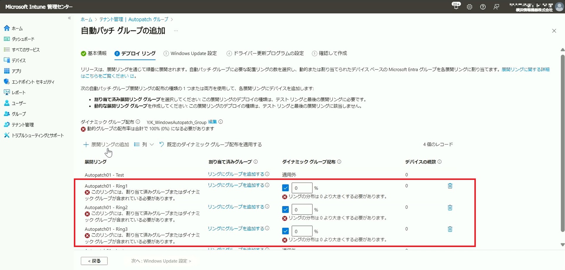Click 展開リングの追加 button

pos(106,145)
